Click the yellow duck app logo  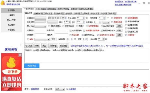pyautogui.click(x=3, y=3)
